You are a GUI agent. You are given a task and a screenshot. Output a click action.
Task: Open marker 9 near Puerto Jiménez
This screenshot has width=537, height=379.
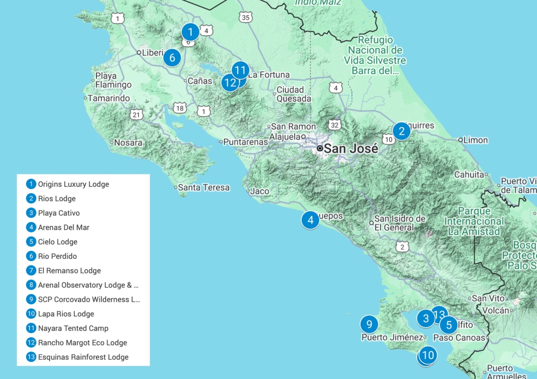(369, 325)
